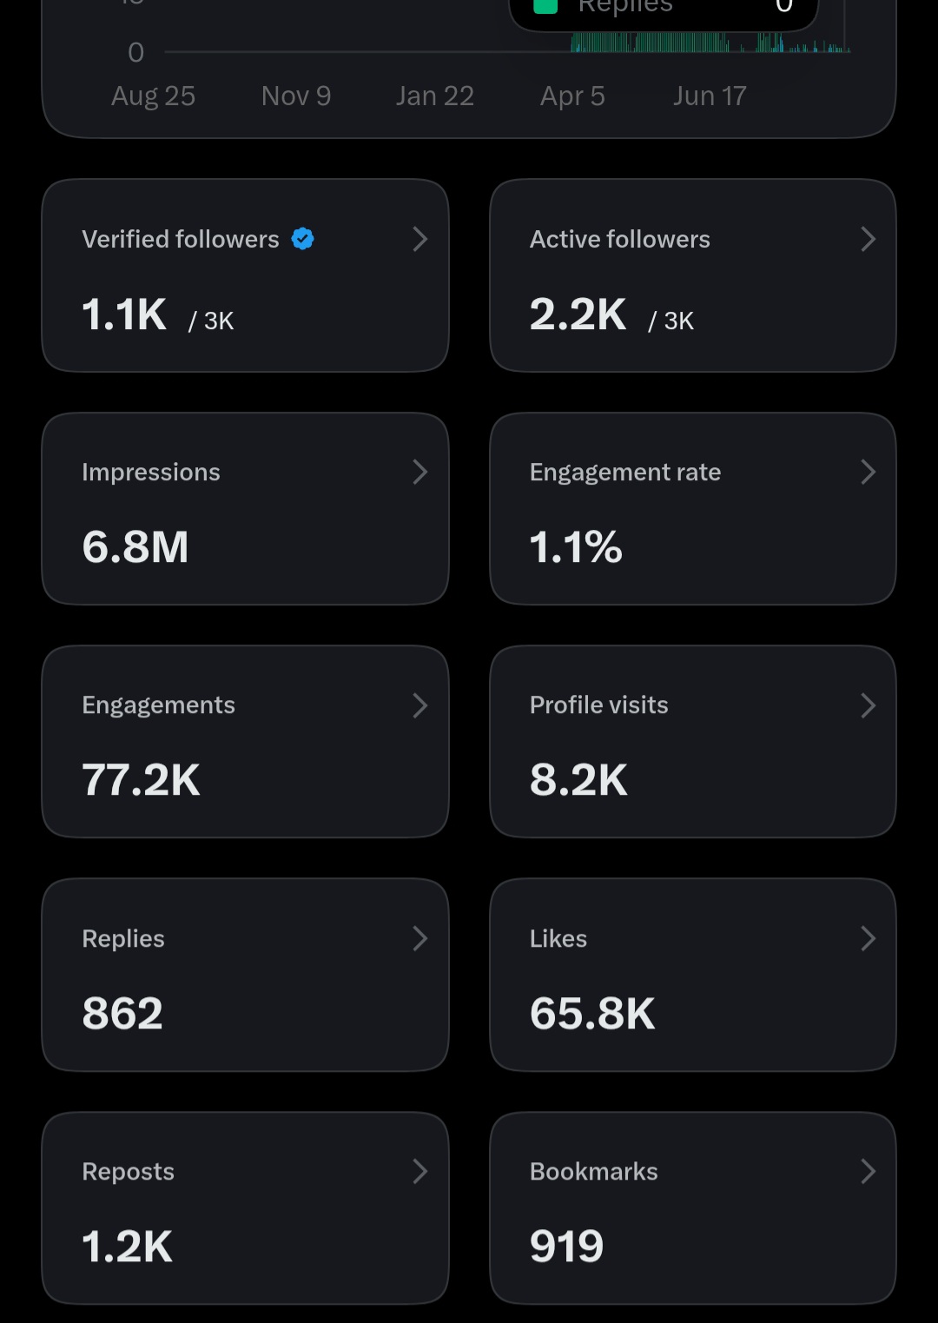Image resolution: width=938 pixels, height=1323 pixels.
Task: Open Engagement rate chevron arrow
Action: [x=868, y=472]
